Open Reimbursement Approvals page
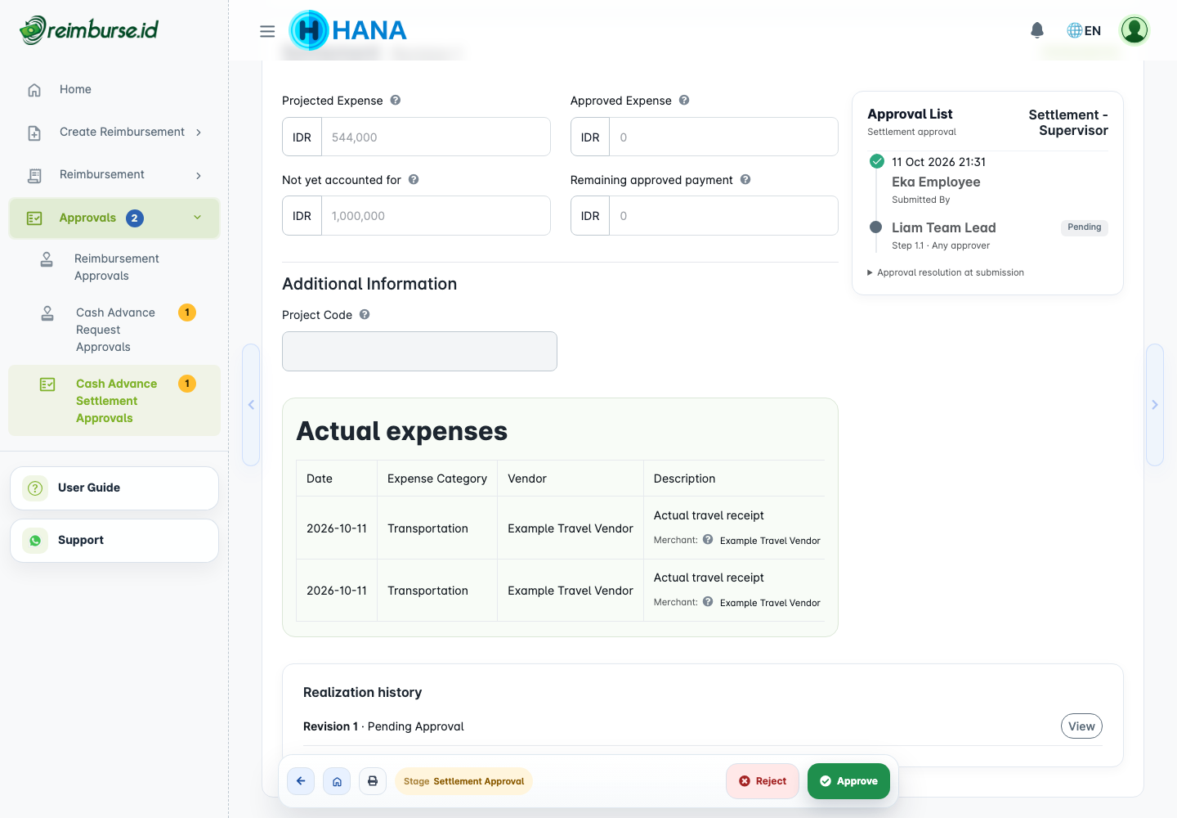The height and width of the screenshot is (818, 1177). [114, 267]
